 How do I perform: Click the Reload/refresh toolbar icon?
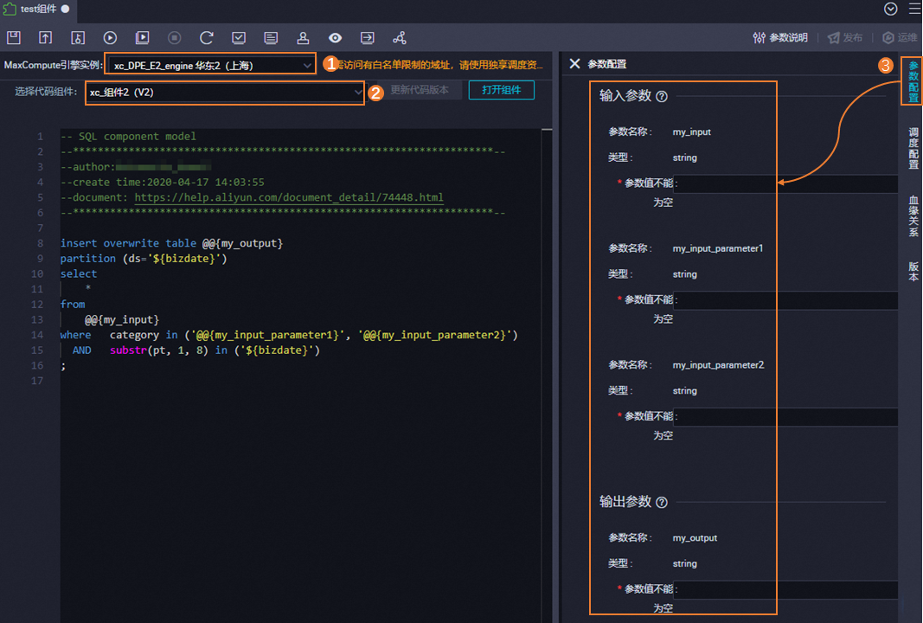(206, 37)
